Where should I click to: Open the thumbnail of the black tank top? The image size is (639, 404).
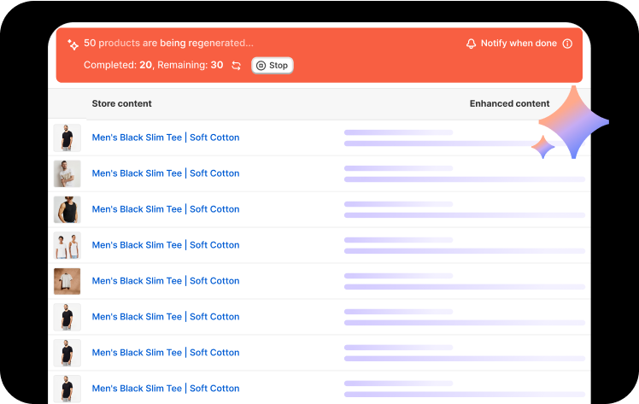pyautogui.click(x=67, y=209)
